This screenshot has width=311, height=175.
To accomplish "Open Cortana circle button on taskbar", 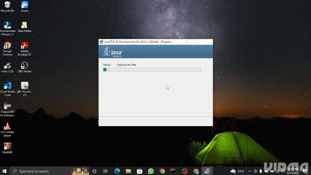I will pyautogui.click(x=94, y=171).
